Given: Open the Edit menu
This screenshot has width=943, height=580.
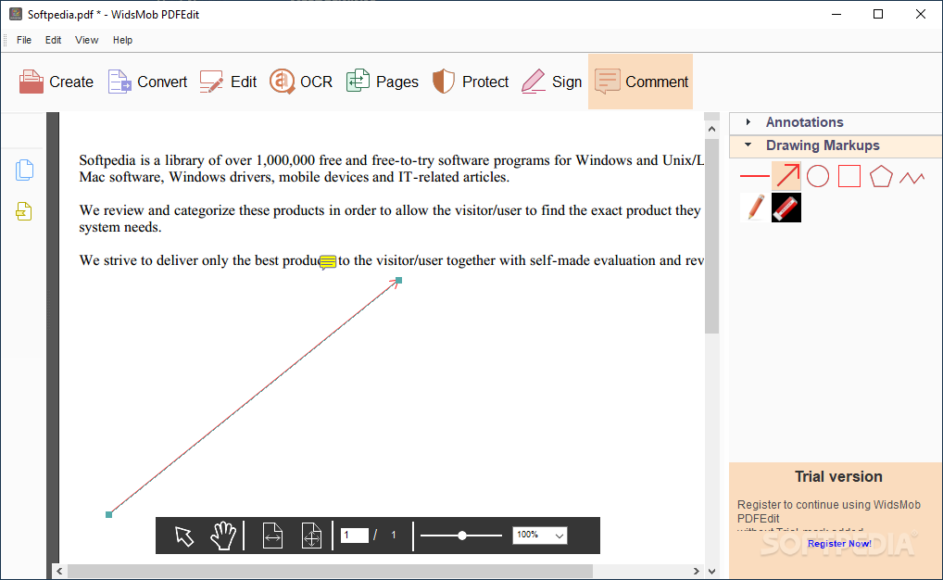Looking at the screenshot, I should pyautogui.click(x=53, y=40).
